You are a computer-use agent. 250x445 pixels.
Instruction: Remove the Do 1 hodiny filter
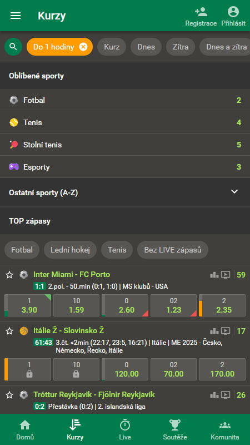[83, 47]
